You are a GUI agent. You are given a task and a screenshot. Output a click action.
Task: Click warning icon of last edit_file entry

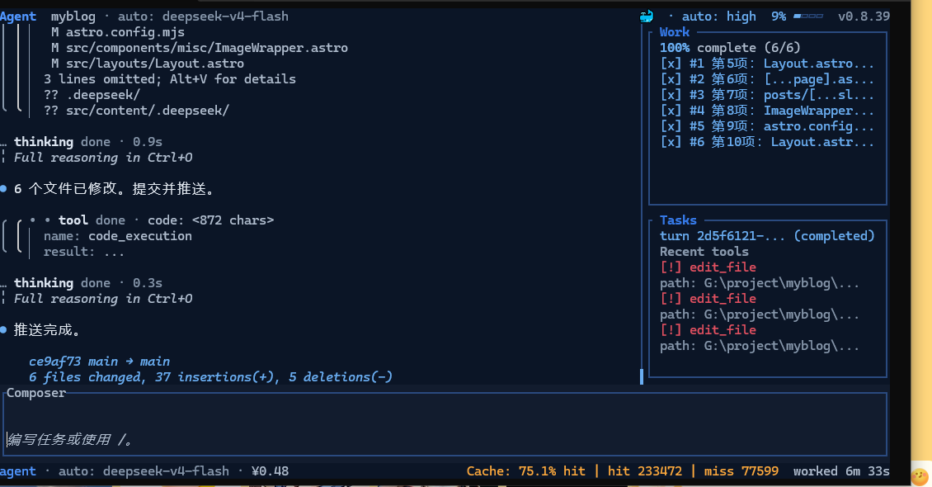671,330
